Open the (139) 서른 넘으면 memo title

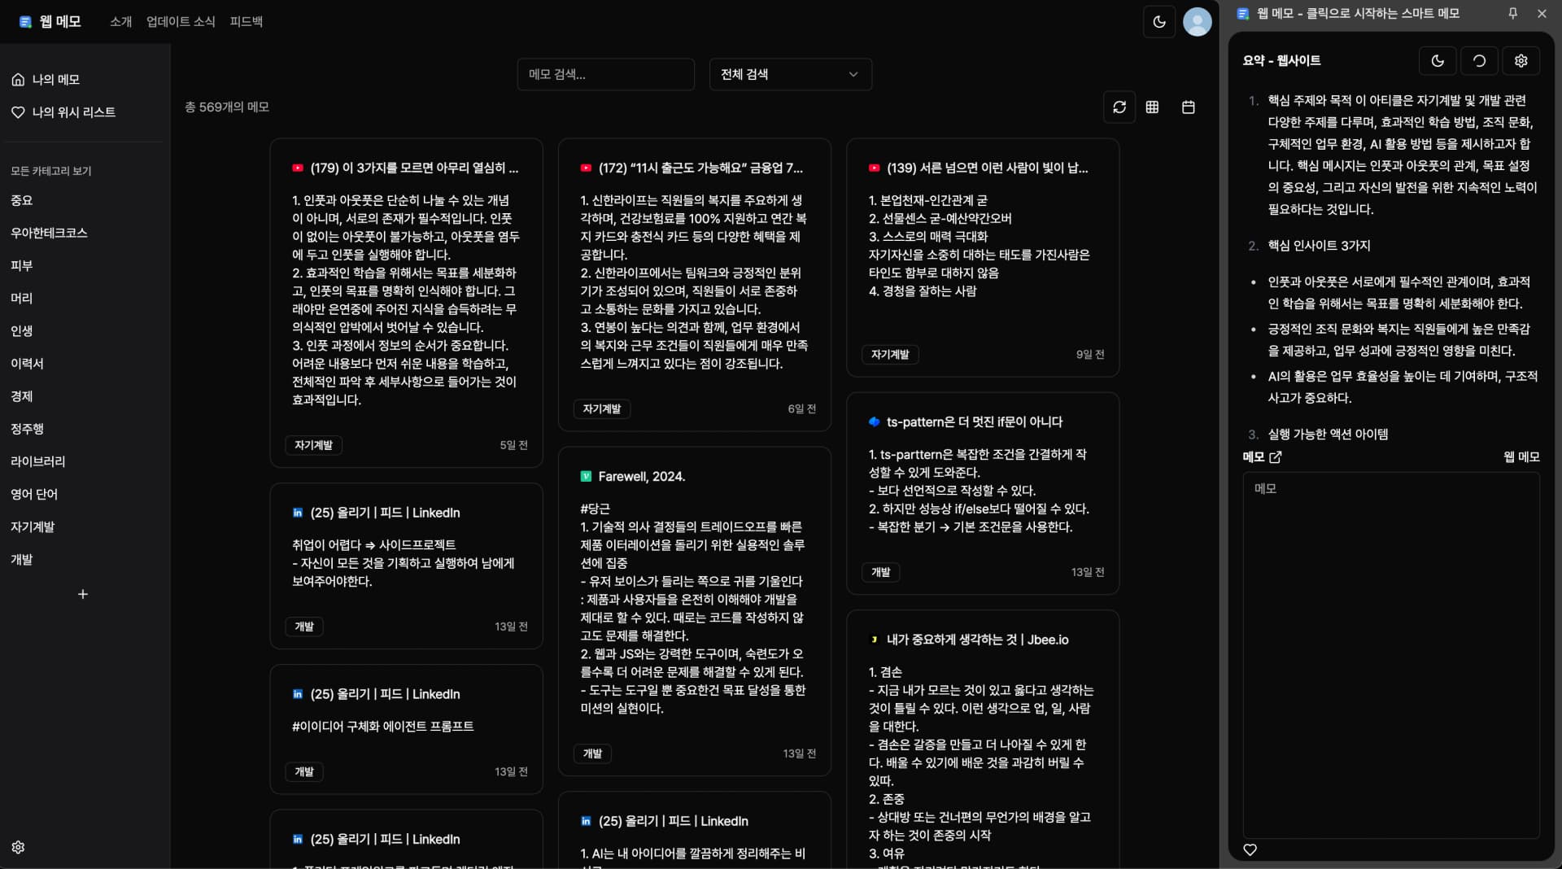[x=987, y=168]
